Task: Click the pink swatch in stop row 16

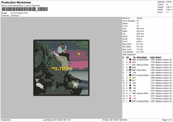Action: 130,98
